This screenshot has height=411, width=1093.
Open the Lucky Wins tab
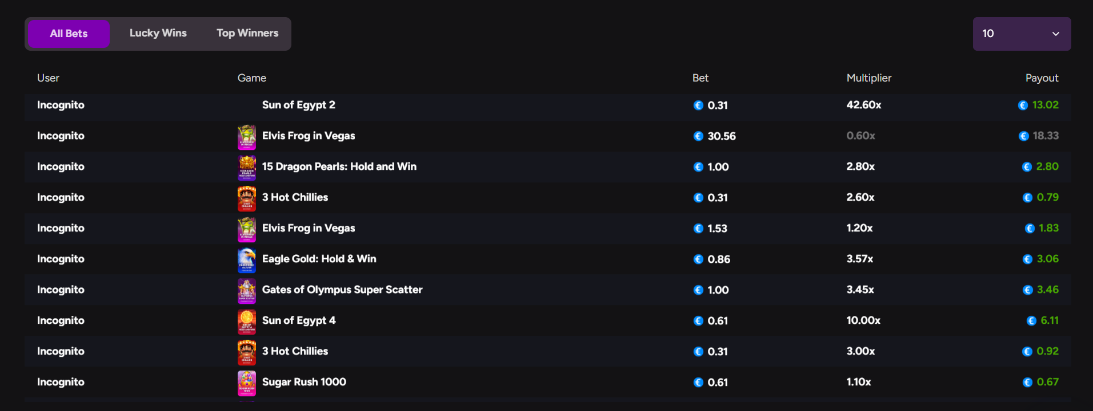point(158,33)
